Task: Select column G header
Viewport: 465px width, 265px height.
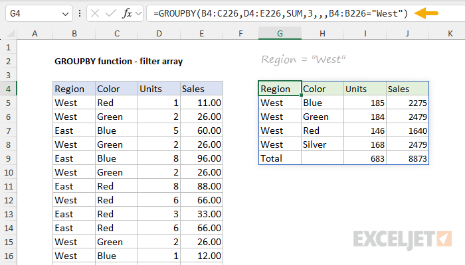Action: [x=280, y=34]
